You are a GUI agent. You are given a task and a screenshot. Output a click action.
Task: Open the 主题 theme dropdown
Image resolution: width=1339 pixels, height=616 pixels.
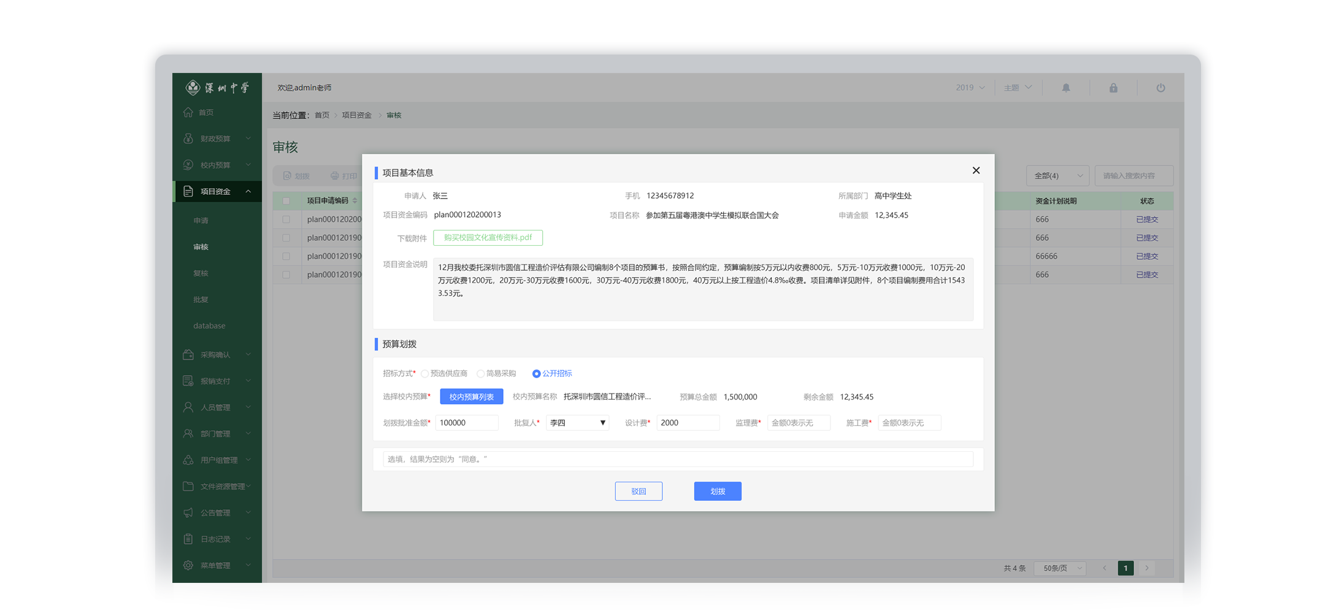tap(1018, 88)
